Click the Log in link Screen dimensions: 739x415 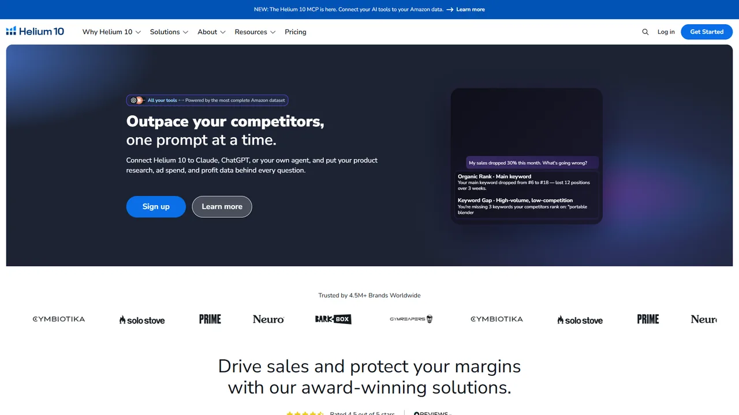click(666, 32)
